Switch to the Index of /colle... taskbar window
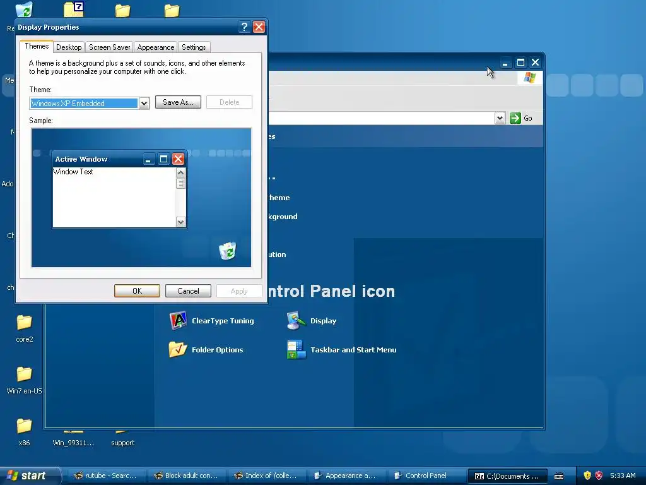 point(267,476)
